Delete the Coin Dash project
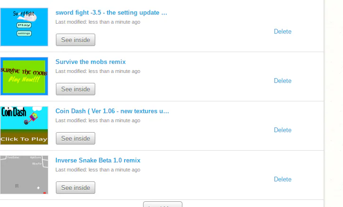This screenshot has height=207, width=343. click(283, 130)
